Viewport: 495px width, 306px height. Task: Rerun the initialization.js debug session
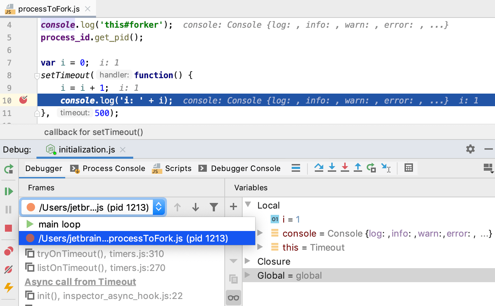click(8, 169)
